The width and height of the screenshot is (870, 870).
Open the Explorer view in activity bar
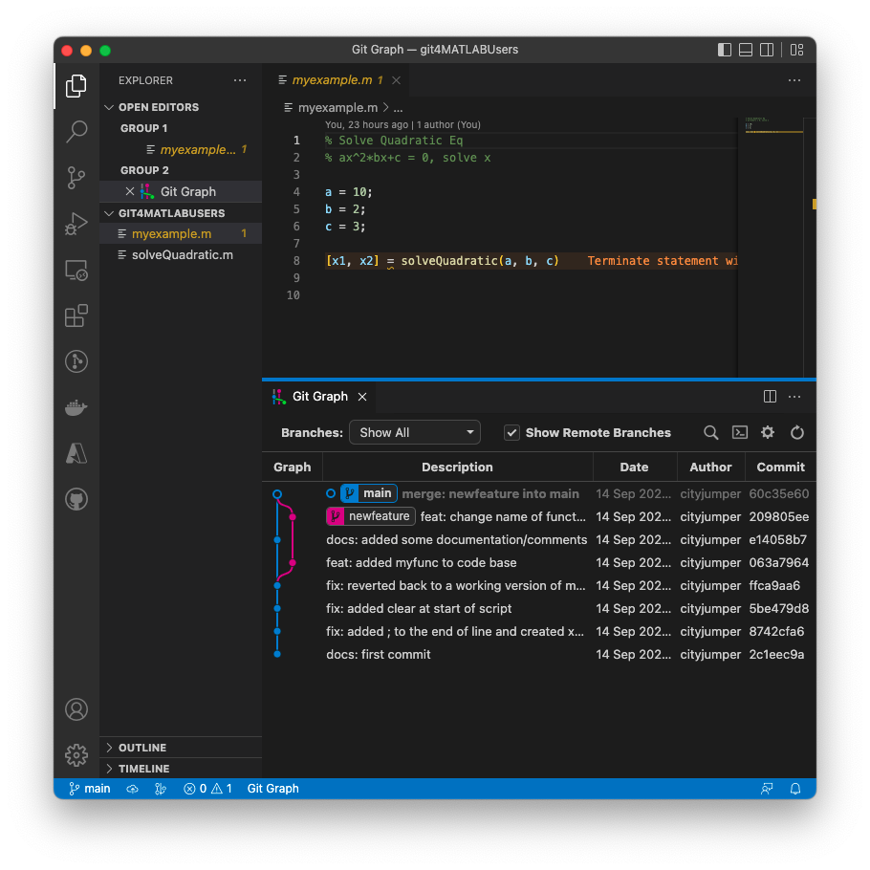coord(76,86)
